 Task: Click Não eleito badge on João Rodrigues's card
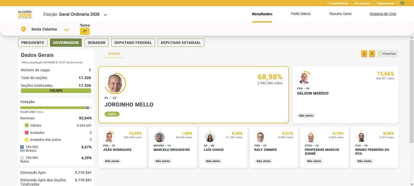pyautogui.click(x=112, y=161)
